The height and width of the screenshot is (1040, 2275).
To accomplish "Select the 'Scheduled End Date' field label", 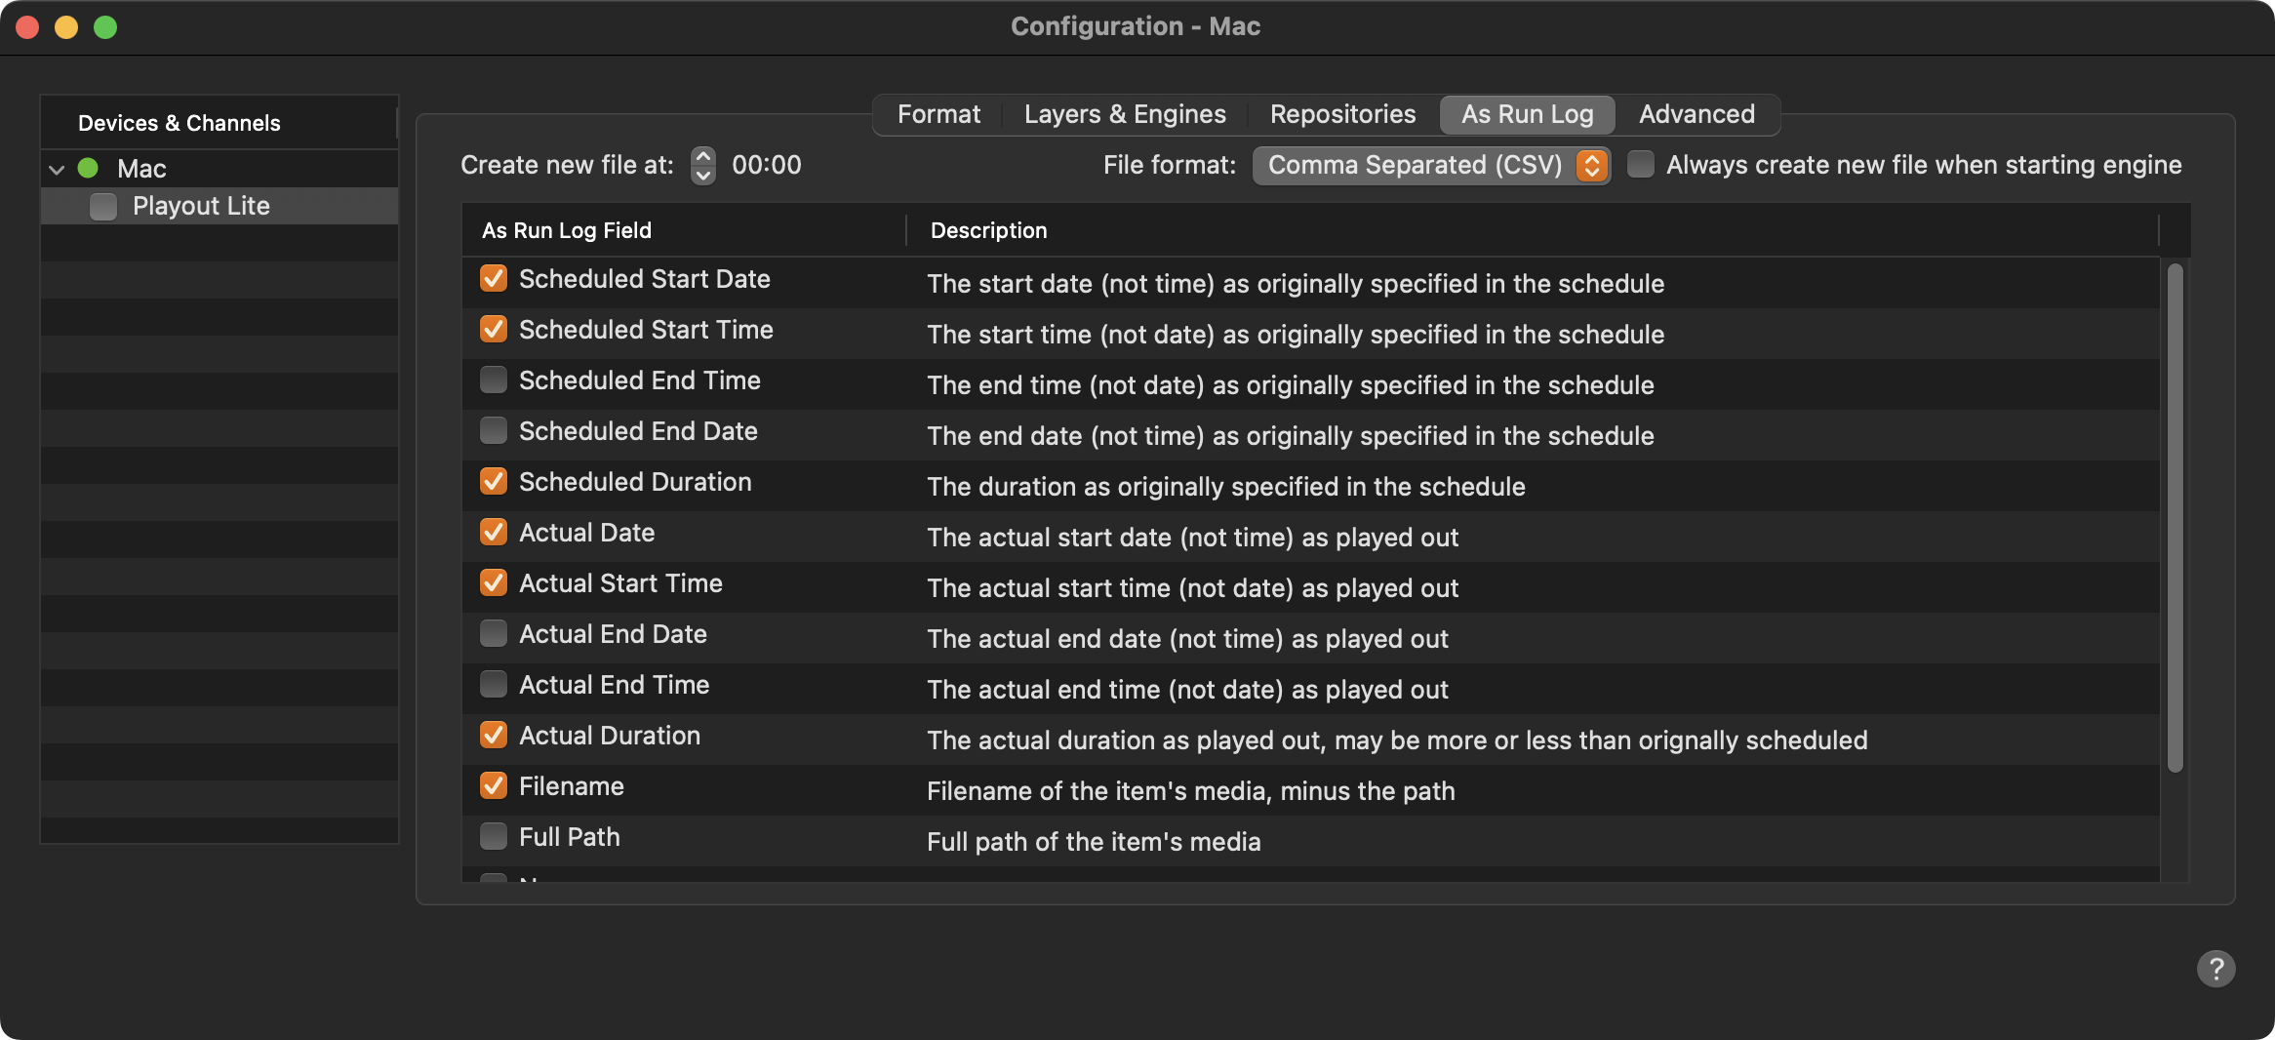I will click(638, 431).
